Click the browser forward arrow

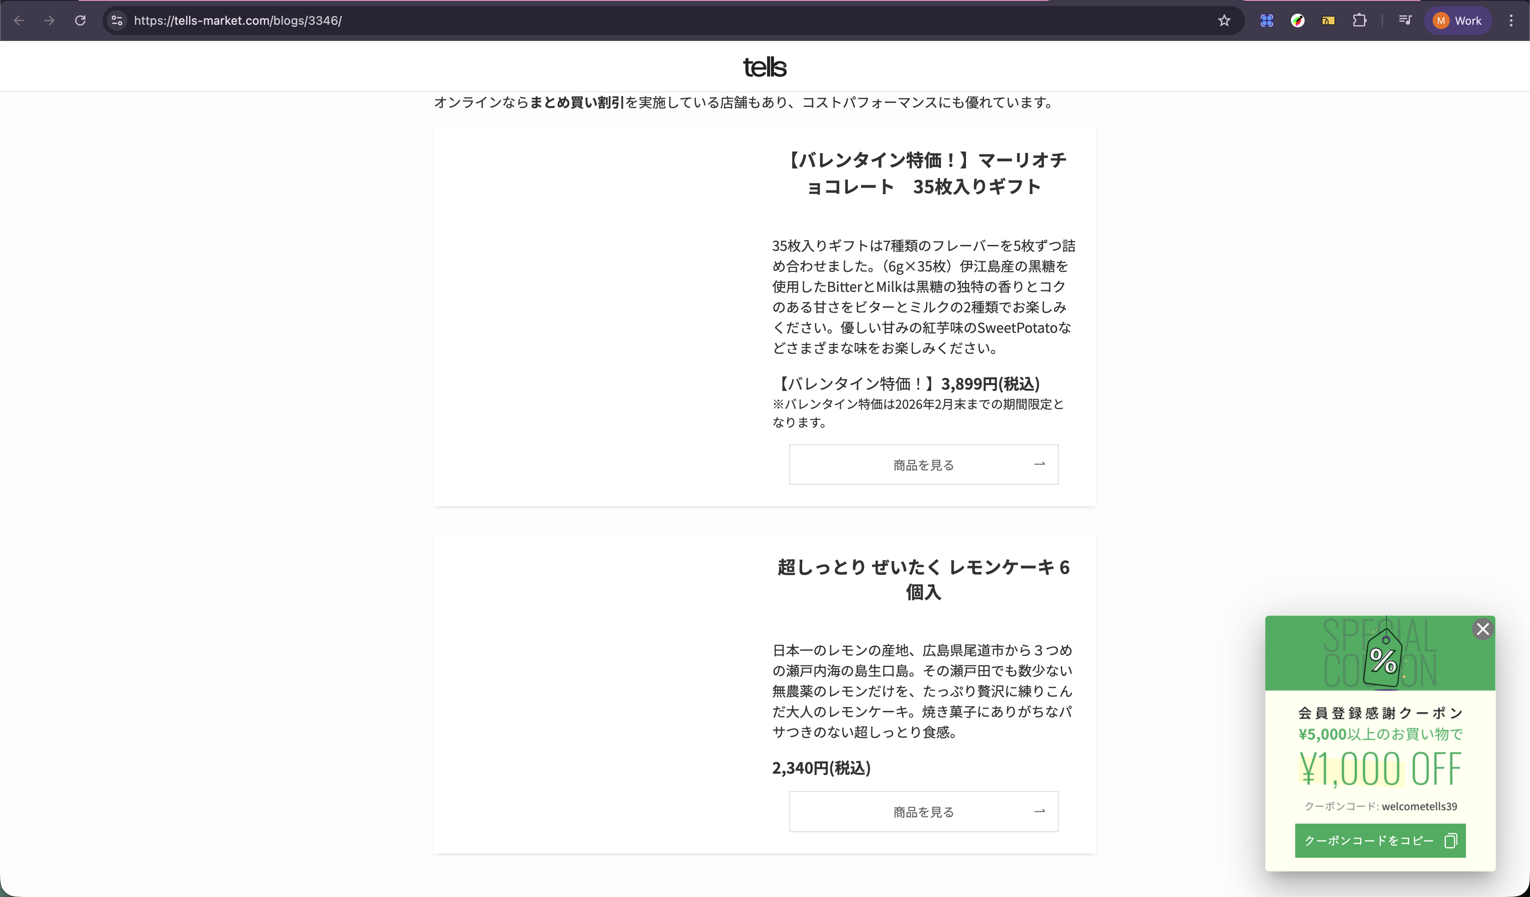[x=50, y=20]
